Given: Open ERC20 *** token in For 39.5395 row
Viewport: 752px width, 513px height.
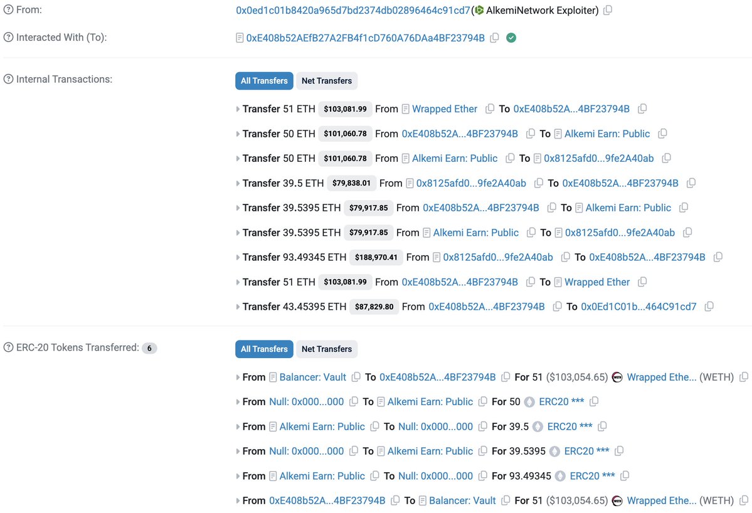Looking at the screenshot, I should tap(586, 451).
